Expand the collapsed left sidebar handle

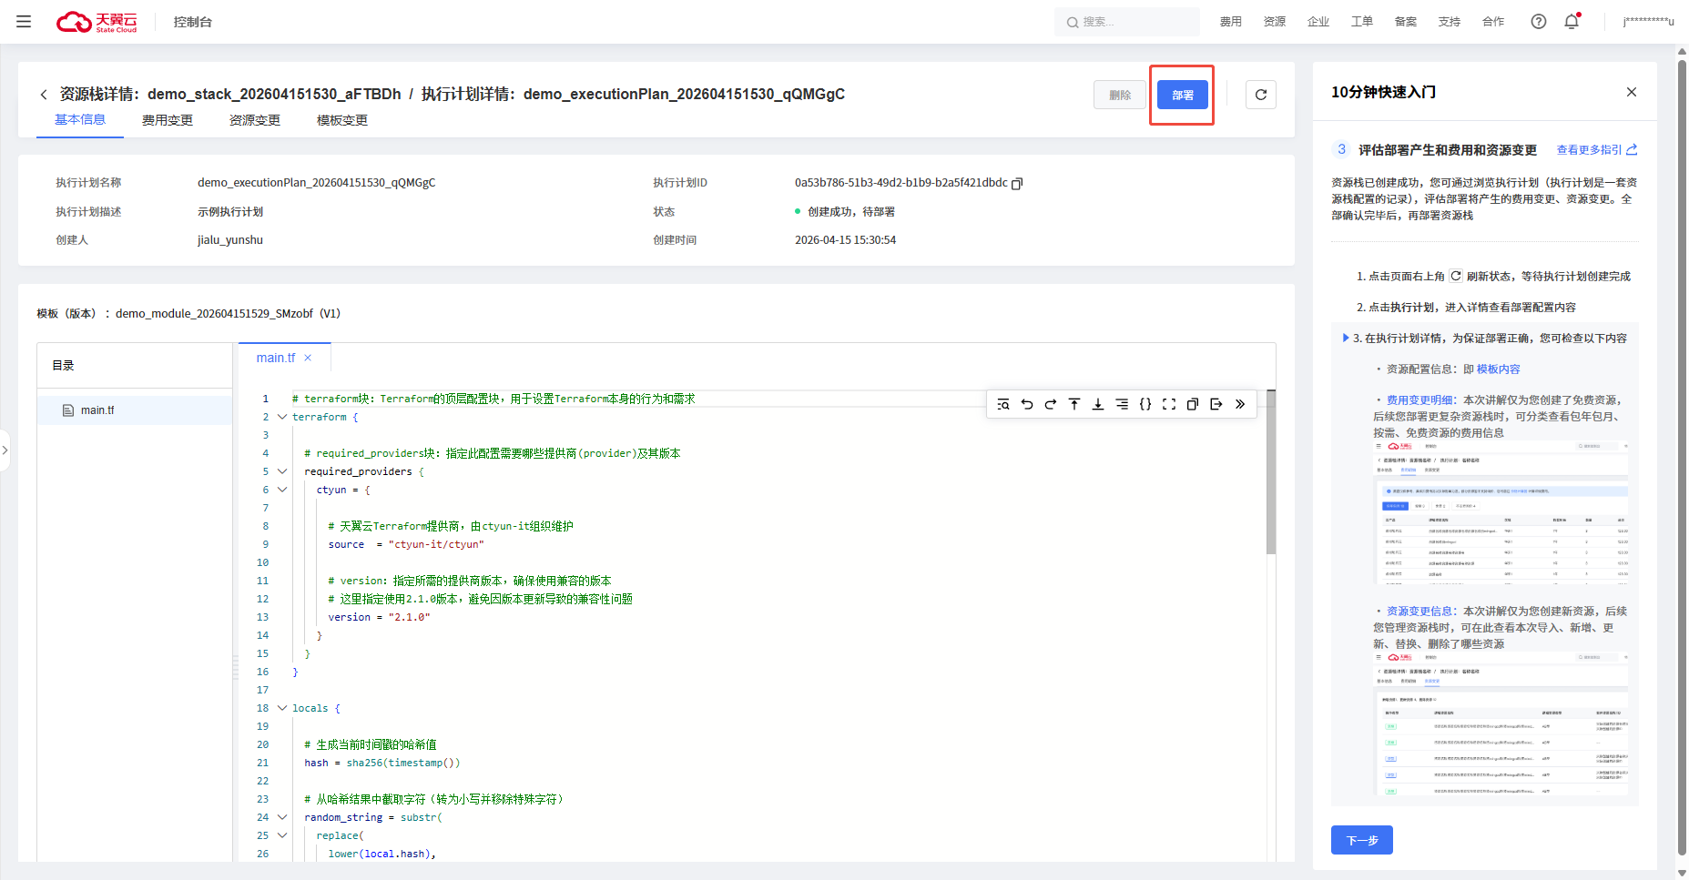[5, 450]
